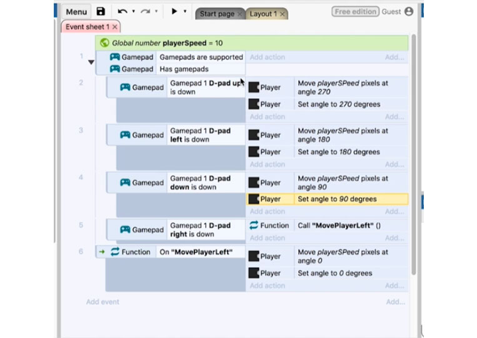Click 'Add action' in event 1
477x338 pixels.
pos(268,57)
